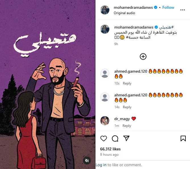Click Log in to comment
This screenshot has height=169, width=190.
coord(101,165)
